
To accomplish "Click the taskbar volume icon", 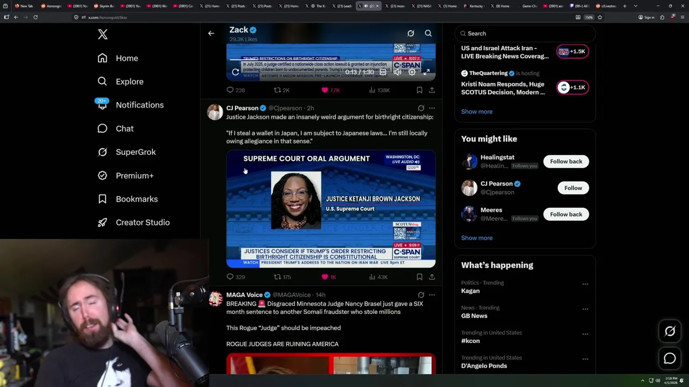I will (657, 381).
